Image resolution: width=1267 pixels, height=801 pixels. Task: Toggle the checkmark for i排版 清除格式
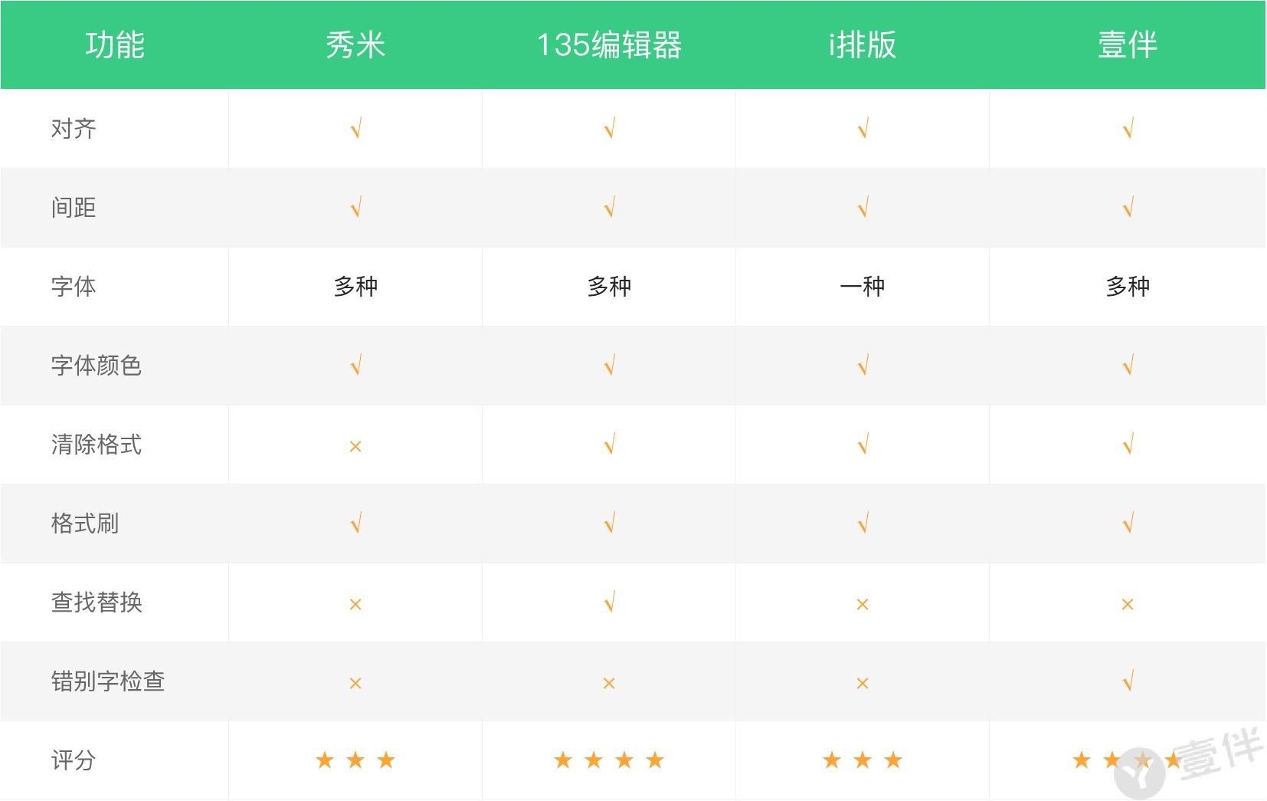[x=863, y=445]
